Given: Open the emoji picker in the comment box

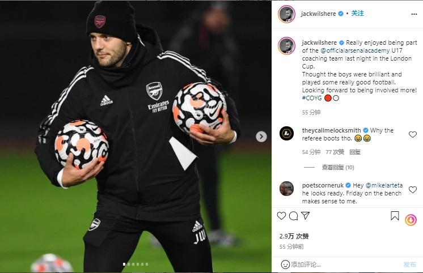Looking at the screenshot, I should click(285, 265).
